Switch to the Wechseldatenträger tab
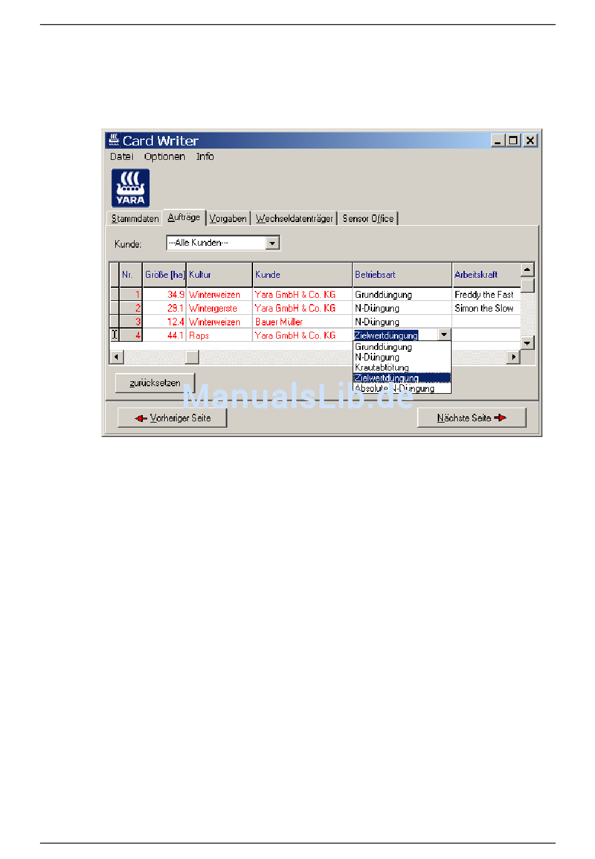595x859 pixels. (x=294, y=218)
